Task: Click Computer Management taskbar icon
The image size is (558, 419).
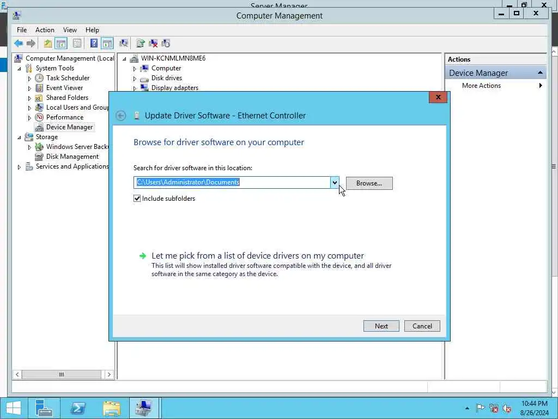Action: (x=144, y=408)
